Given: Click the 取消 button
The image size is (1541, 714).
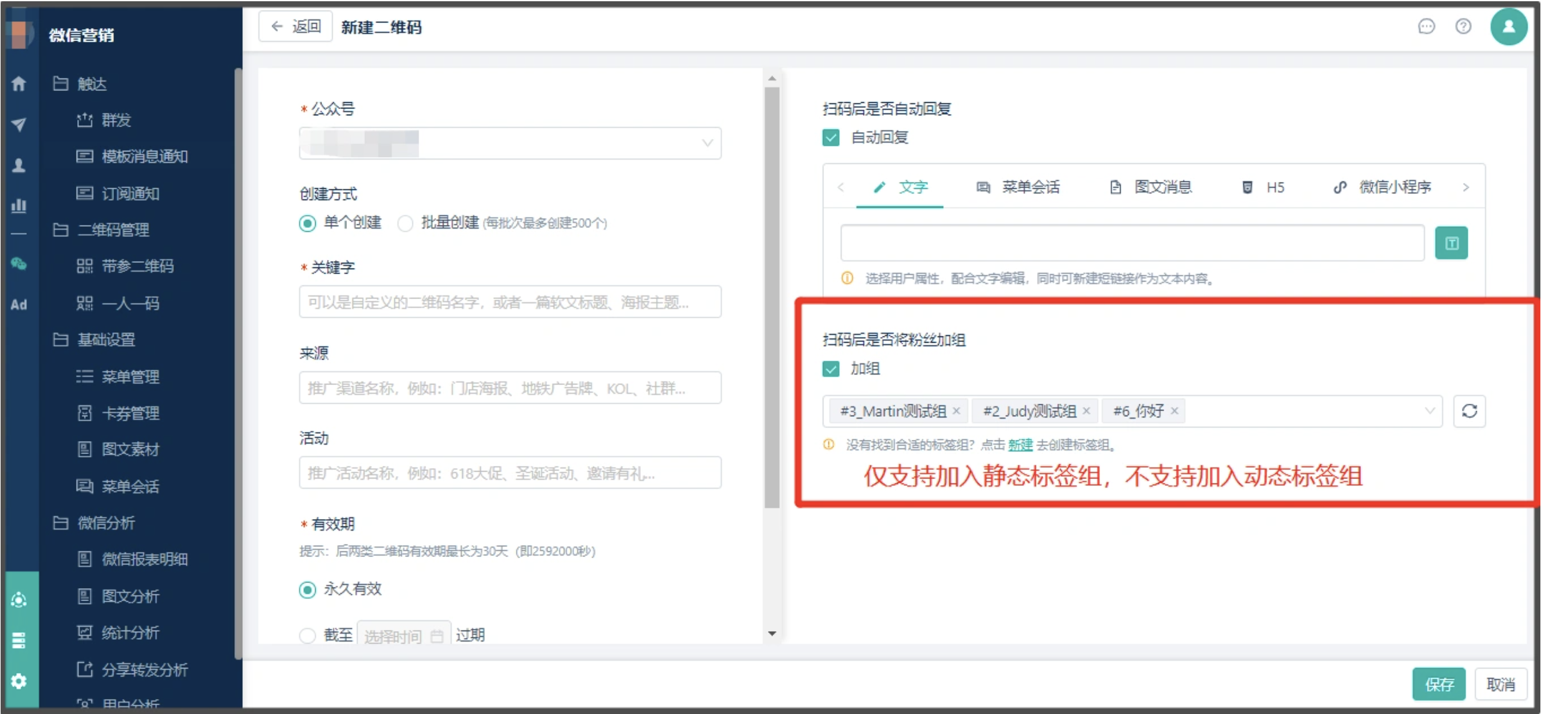Looking at the screenshot, I should 1501,684.
